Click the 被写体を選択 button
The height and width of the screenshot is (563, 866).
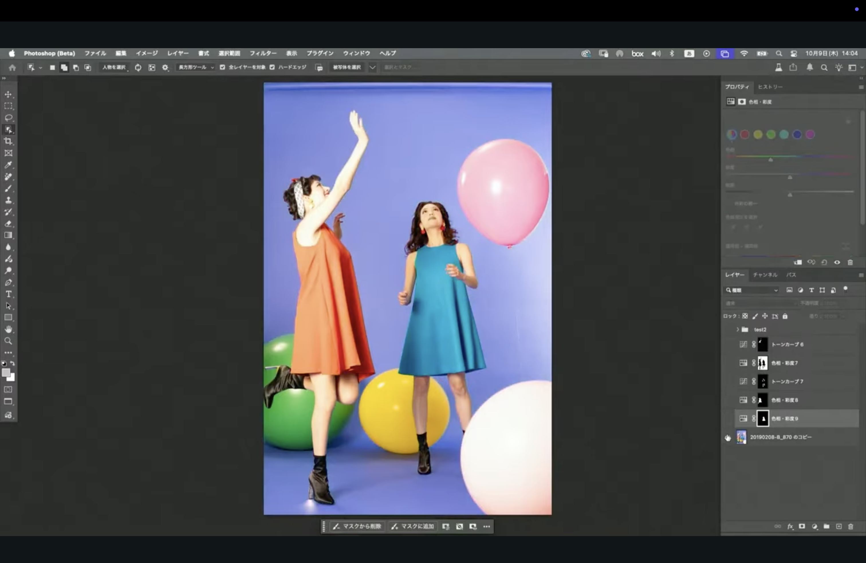coord(347,67)
